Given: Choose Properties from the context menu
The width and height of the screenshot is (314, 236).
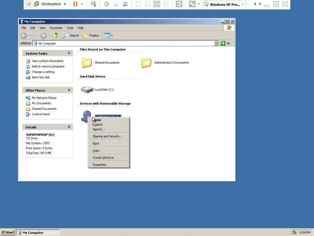Looking at the screenshot, I should (109, 165).
